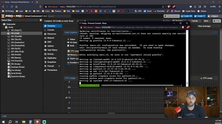The image size is (222, 124).
Task: View the Task History section
Action: click(52, 50)
